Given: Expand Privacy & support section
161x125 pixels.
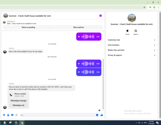Looking at the screenshot, I should [132, 55].
